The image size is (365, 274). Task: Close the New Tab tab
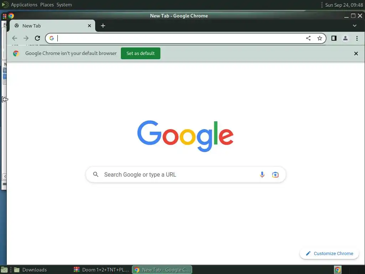pyautogui.click(x=89, y=26)
